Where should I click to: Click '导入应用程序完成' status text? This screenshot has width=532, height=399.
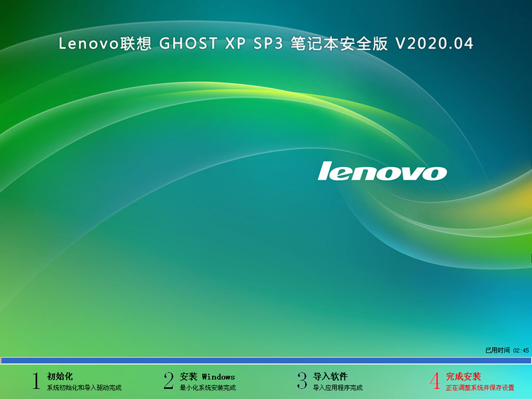(x=338, y=388)
